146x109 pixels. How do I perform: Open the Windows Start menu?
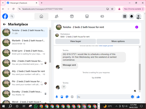(4, 106)
